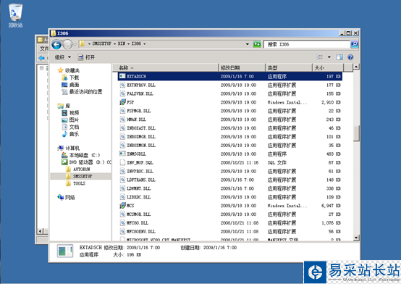Click the vertical scrollbar thumb in file list
The image size is (401, 284).
coord(356,133)
